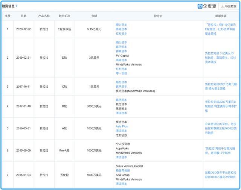This screenshot has width=241, height=190.
Task: Select 黑洞资本 investor text
Action: 121,109
